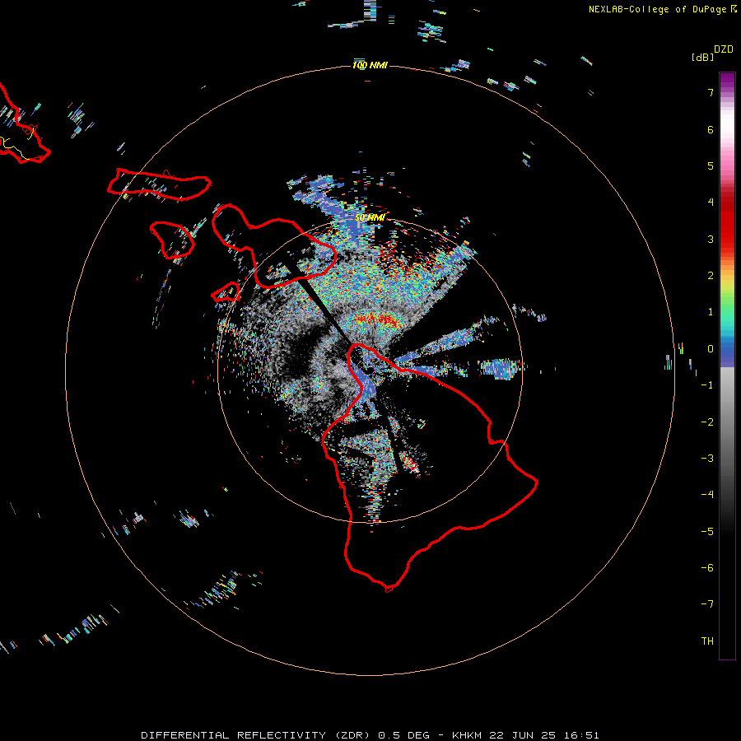This screenshot has height=741, width=741.
Task: Click the red band of the color scale
Action: 727,222
